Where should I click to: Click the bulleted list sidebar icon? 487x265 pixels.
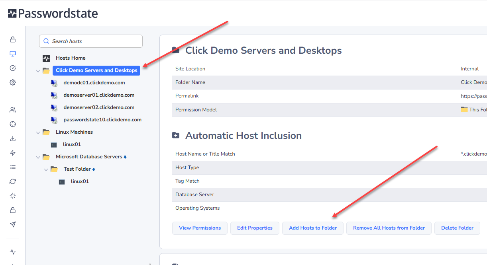coord(13,167)
